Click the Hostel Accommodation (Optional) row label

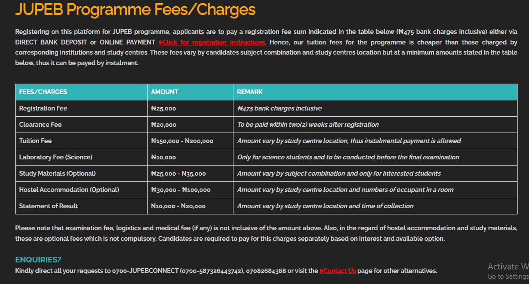tap(69, 190)
